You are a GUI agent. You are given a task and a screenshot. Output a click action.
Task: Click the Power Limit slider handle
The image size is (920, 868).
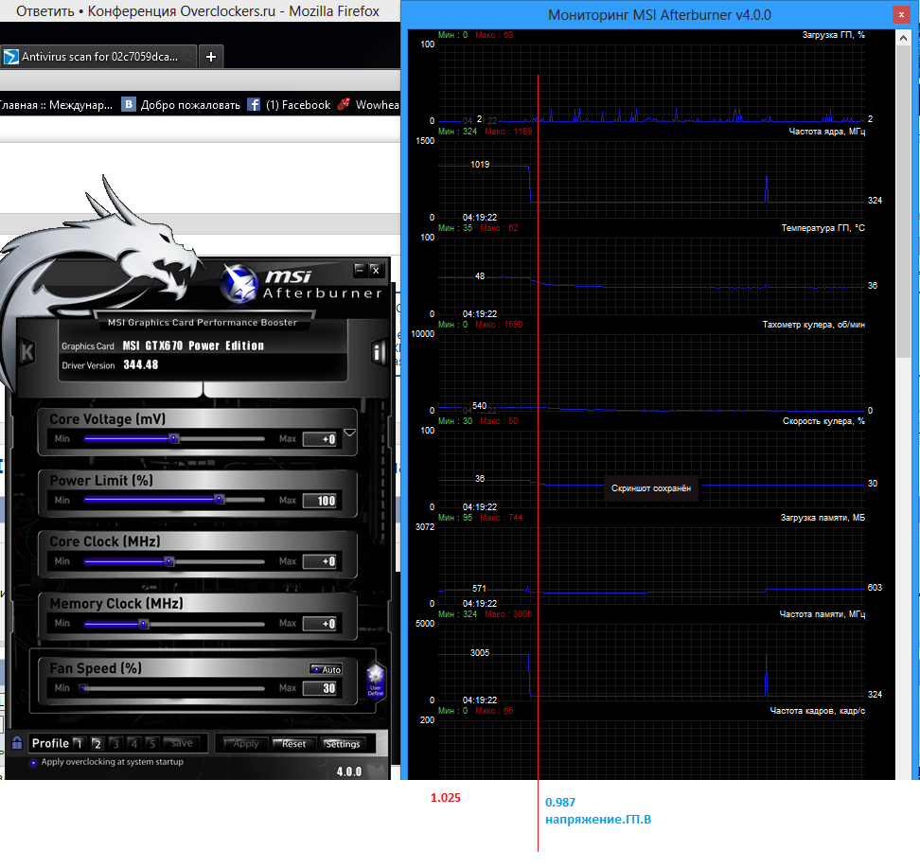click(220, 500)
